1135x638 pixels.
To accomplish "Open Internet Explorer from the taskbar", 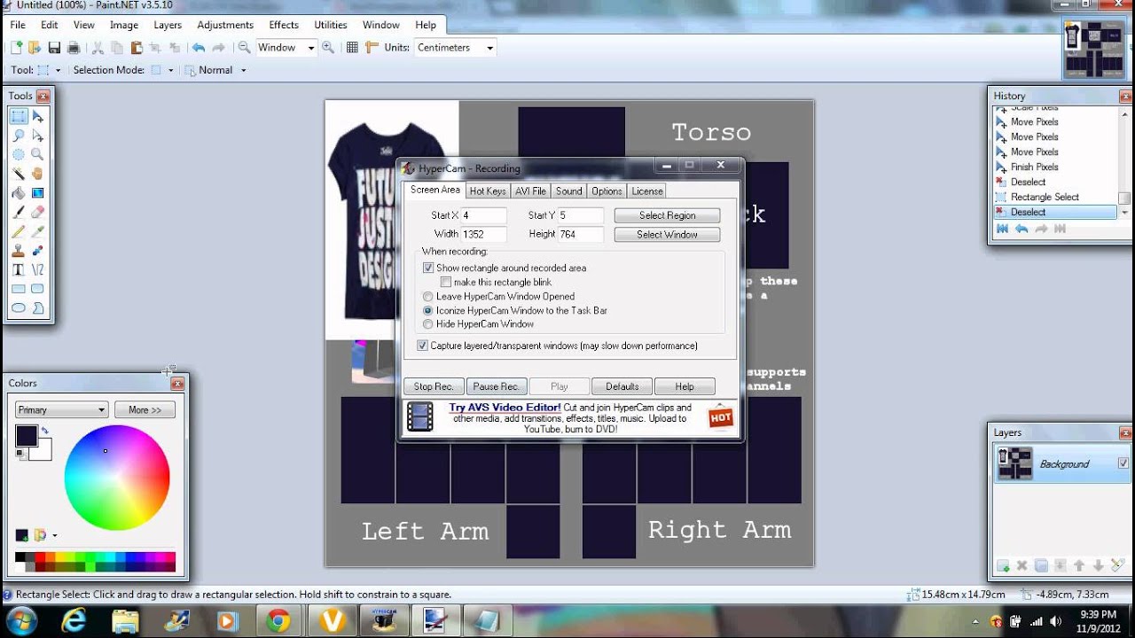I will tap(74, 619).
